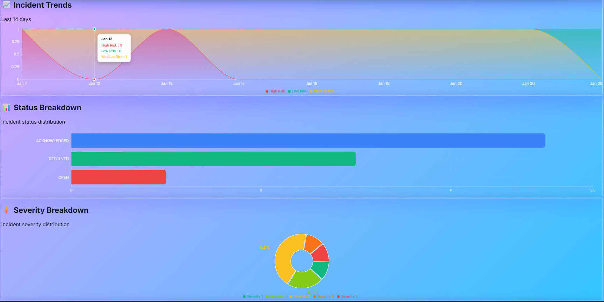
Task: Click the red OPEN bar in Status Breakdown
Action: (118, 177)
